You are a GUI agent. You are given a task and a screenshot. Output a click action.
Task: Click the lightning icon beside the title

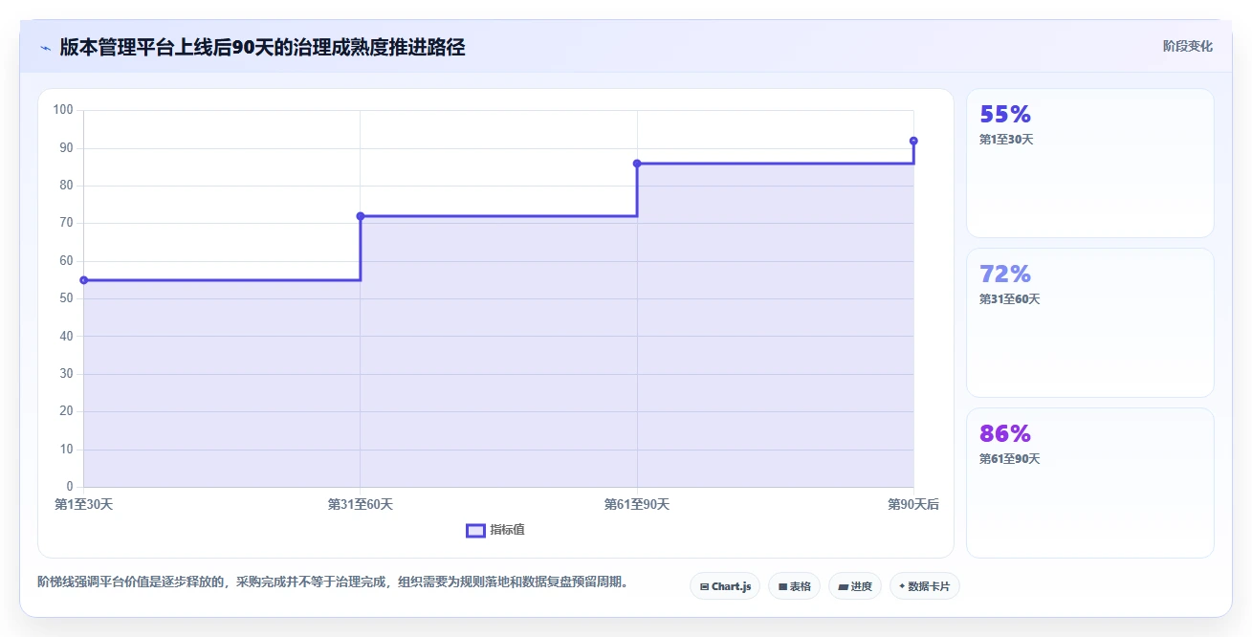[45, 47]
